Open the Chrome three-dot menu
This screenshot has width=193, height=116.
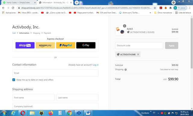(190, 8)
